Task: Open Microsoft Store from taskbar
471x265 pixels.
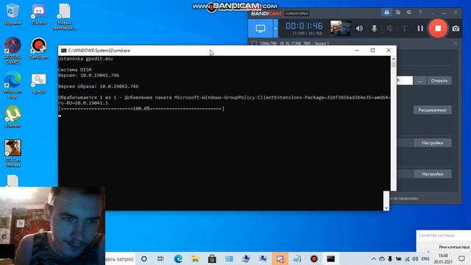Action: coord(212,258)
